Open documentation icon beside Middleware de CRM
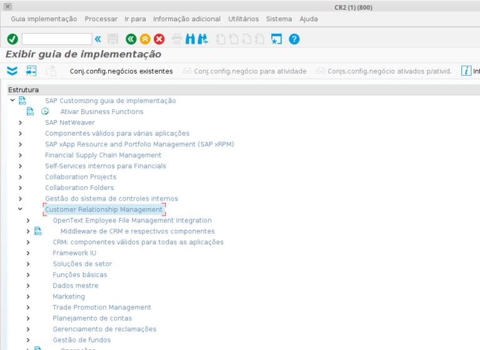This screenshot has width=480, height=350. (38, 231)
